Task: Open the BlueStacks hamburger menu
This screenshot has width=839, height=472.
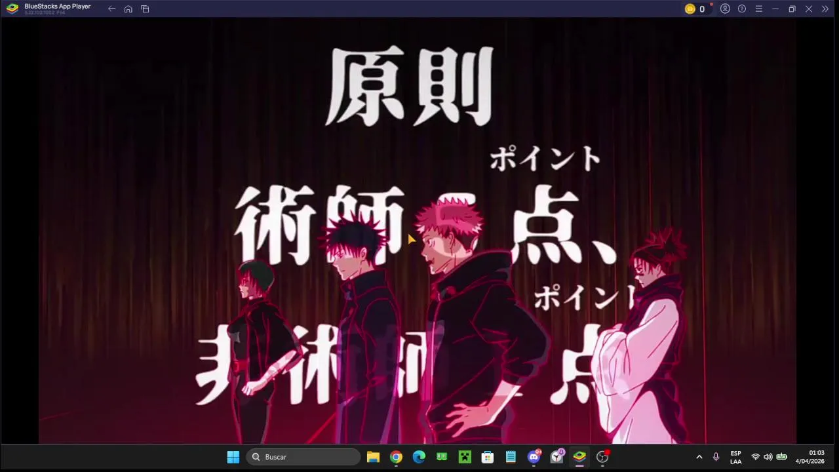Action: [758, 9]
